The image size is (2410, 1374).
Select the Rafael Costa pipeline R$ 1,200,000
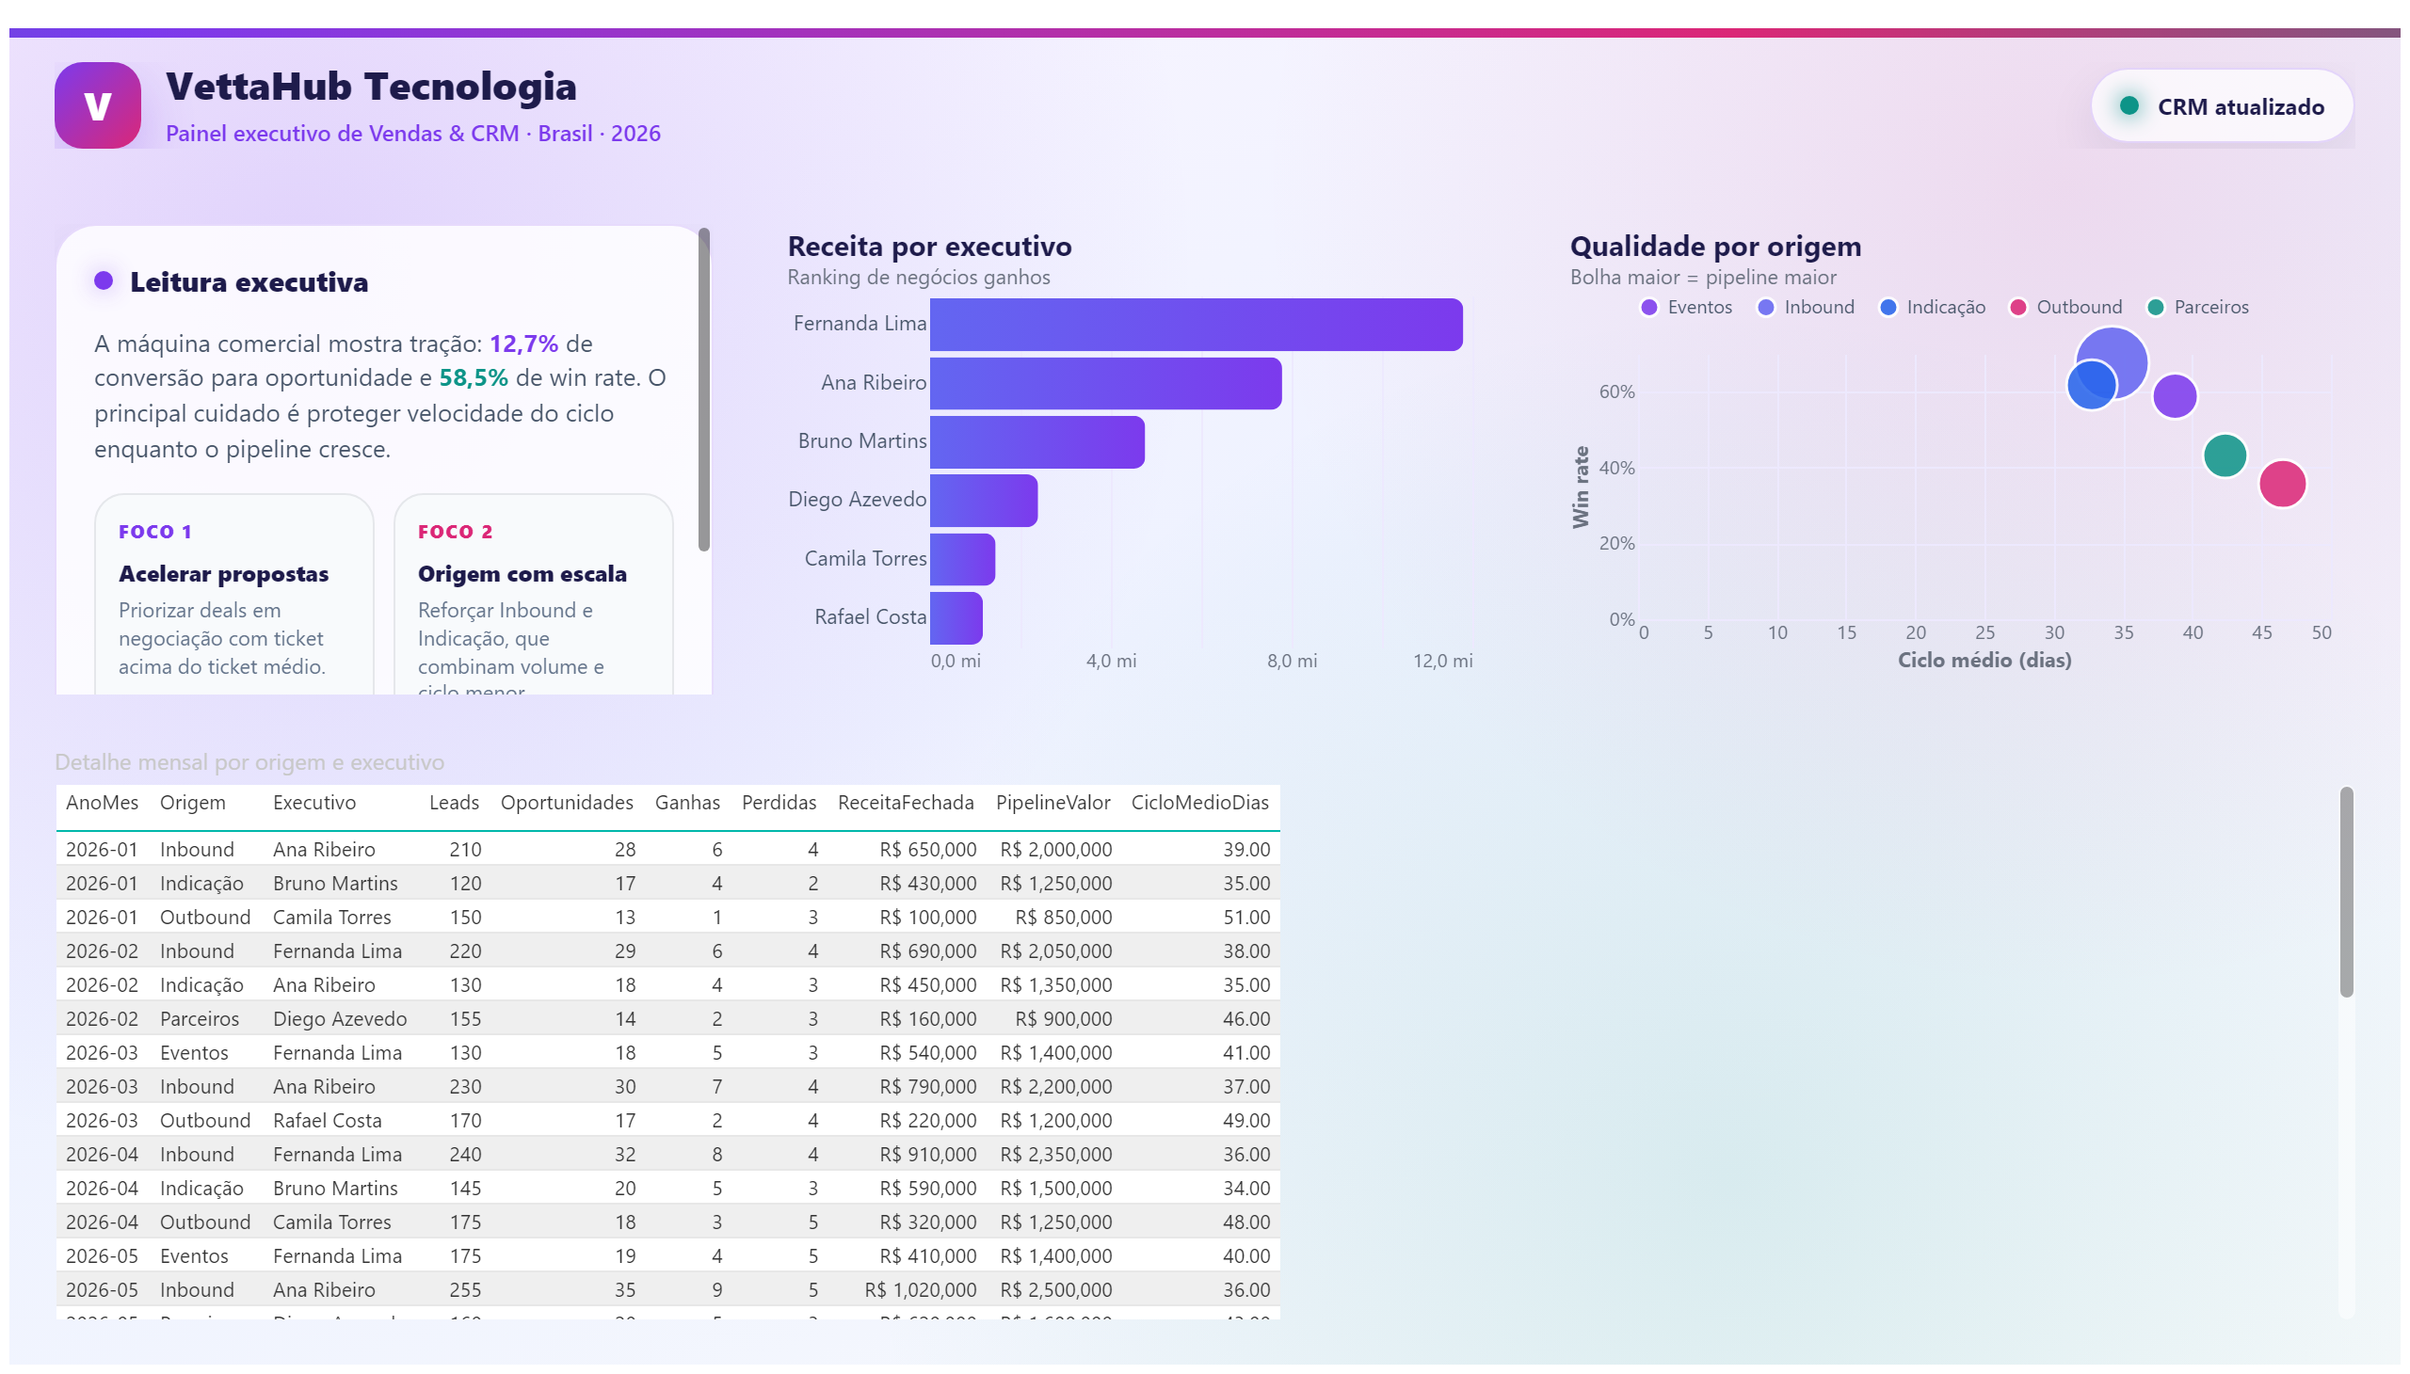pos(1056,1121)
